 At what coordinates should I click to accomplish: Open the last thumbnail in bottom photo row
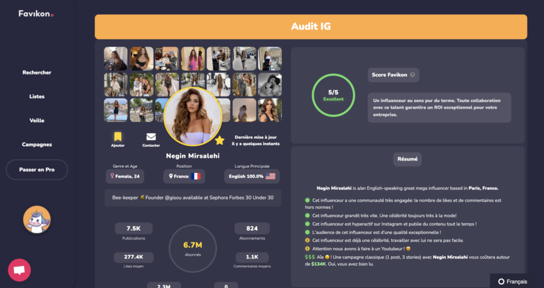[270, 110]
